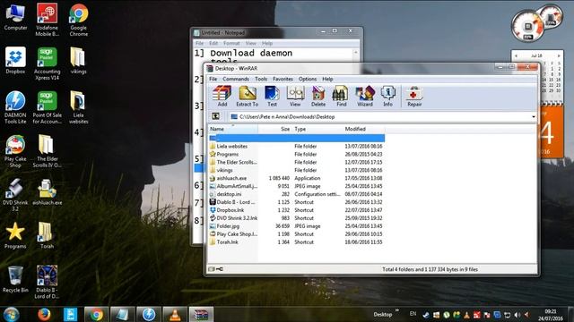Click the Find toolbar icon

(x=341, y=97)
